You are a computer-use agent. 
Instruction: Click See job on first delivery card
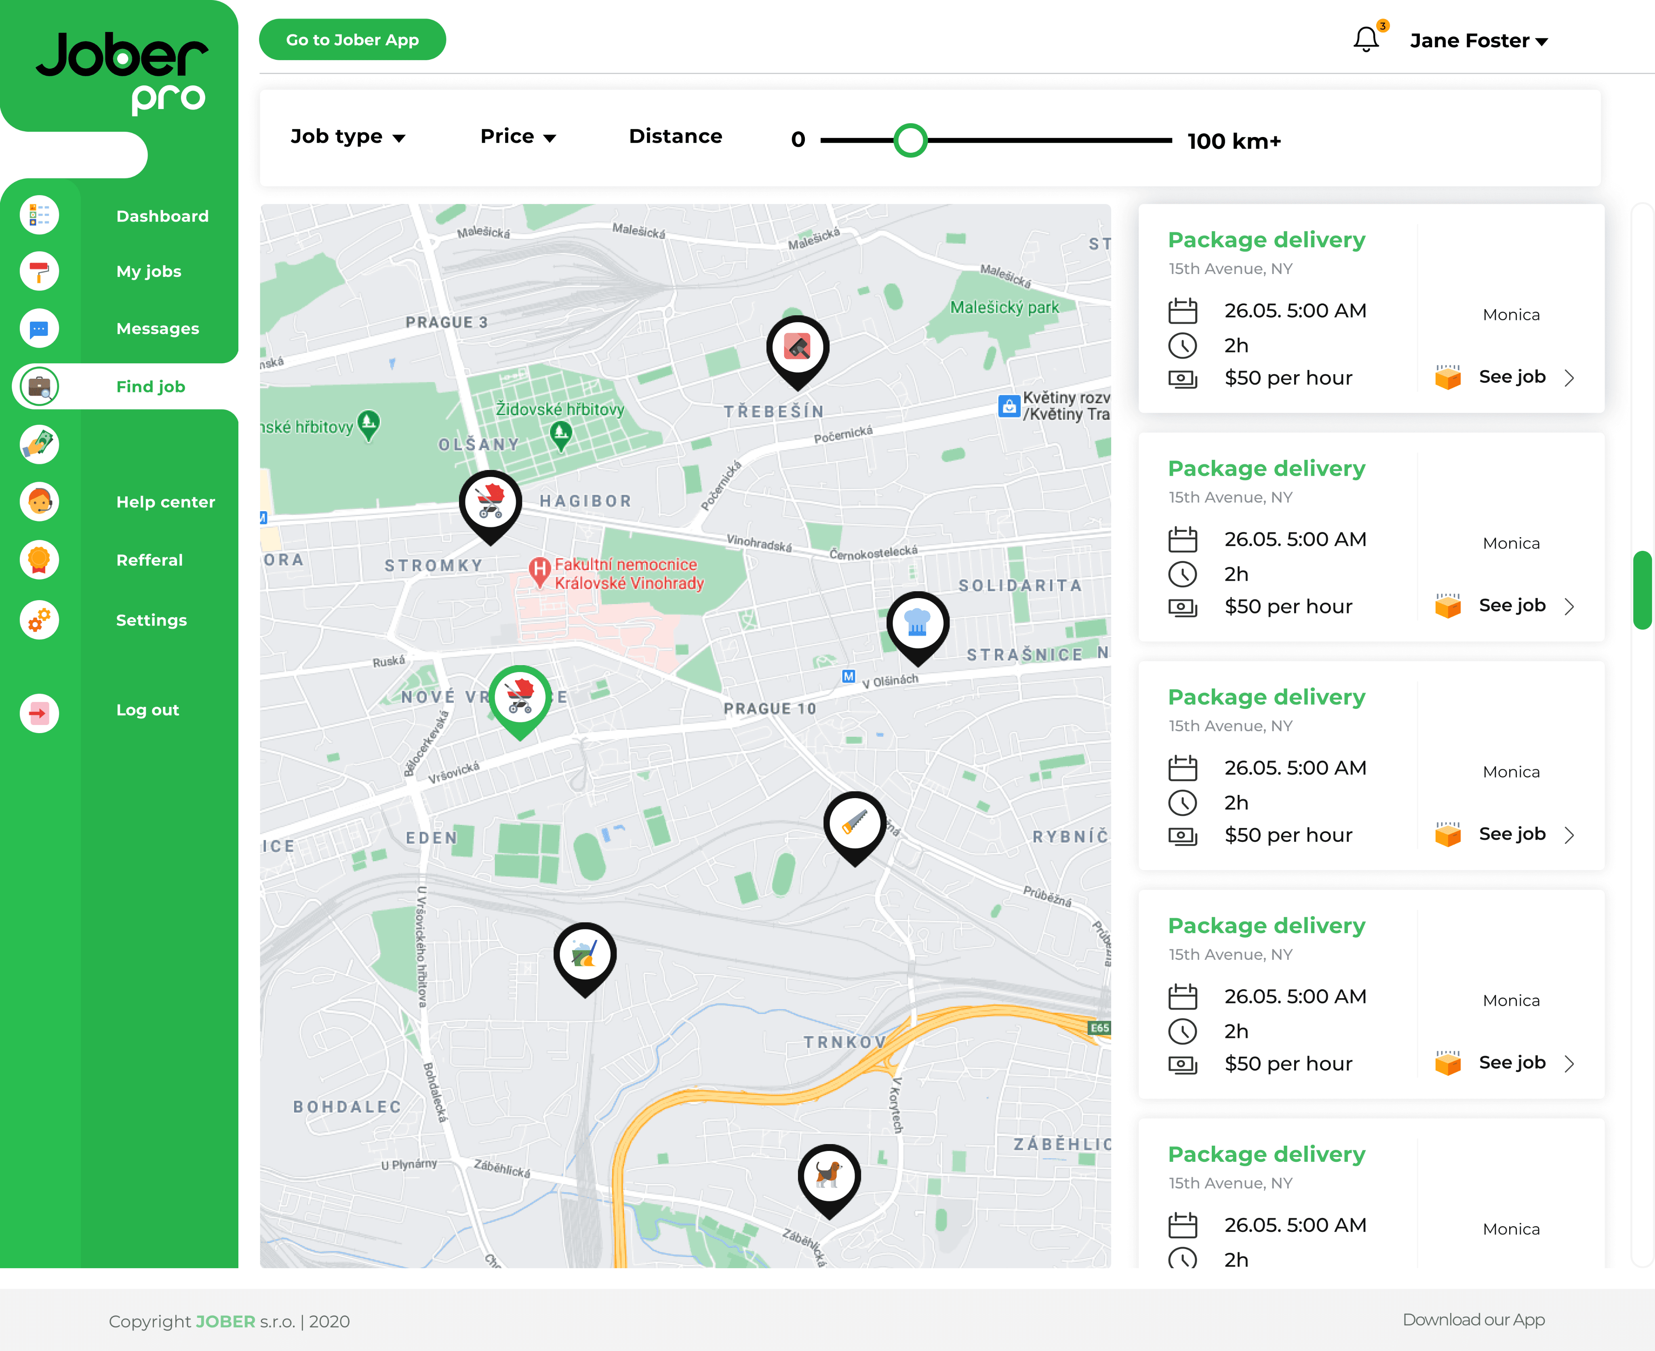pyautogui.click(x=1512, y=377)
